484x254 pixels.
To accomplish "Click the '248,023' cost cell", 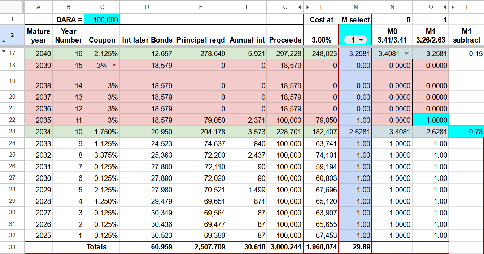I will [321, 54].
